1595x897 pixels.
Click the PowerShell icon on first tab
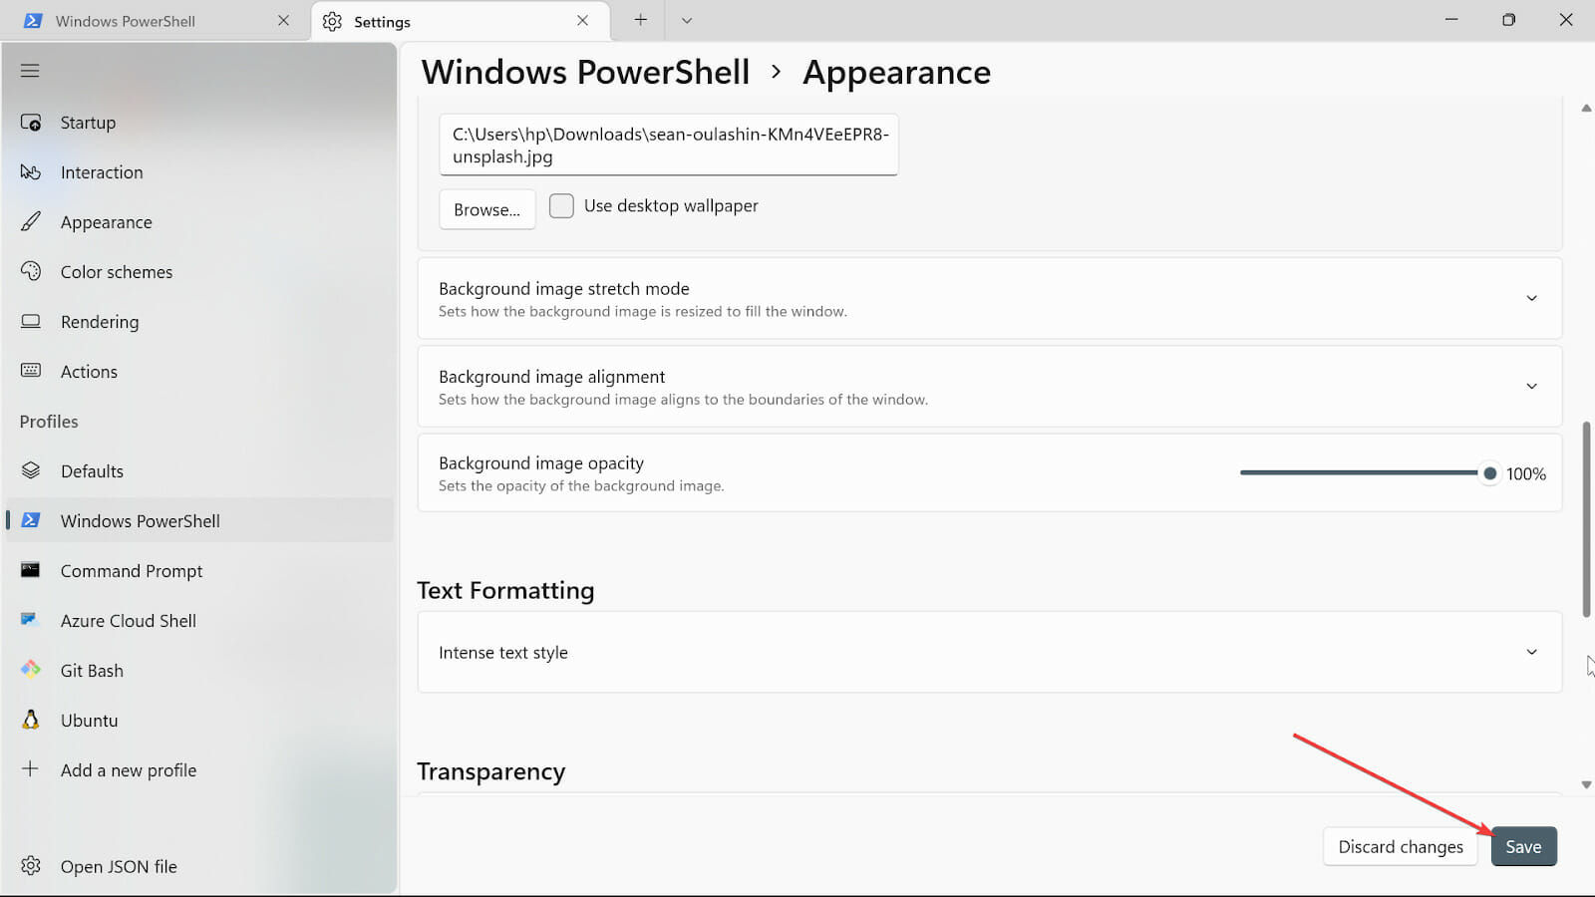coord(33,21)
